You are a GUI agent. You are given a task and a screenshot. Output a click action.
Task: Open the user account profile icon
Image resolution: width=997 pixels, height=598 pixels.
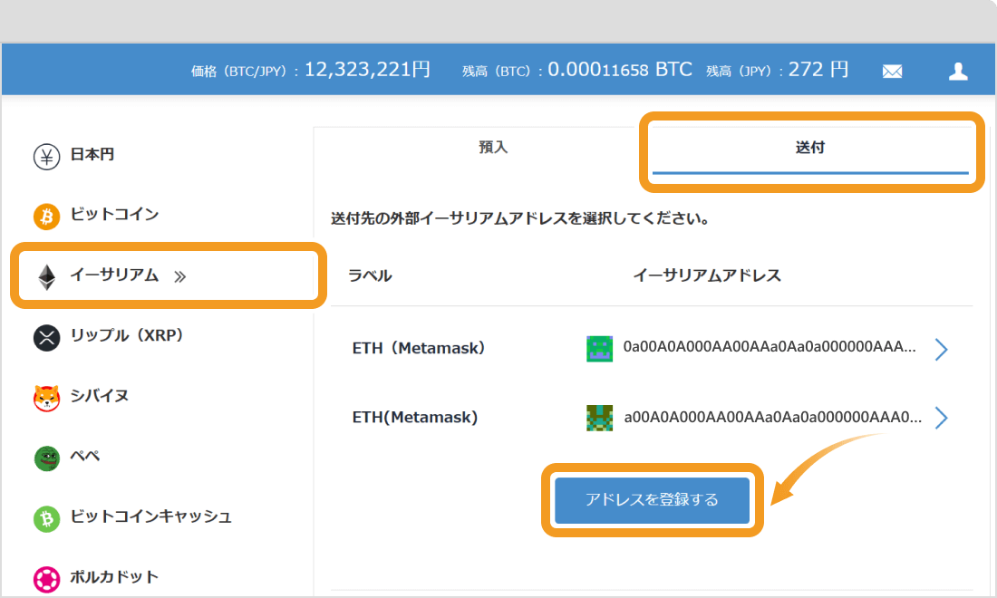pos(958,72)
